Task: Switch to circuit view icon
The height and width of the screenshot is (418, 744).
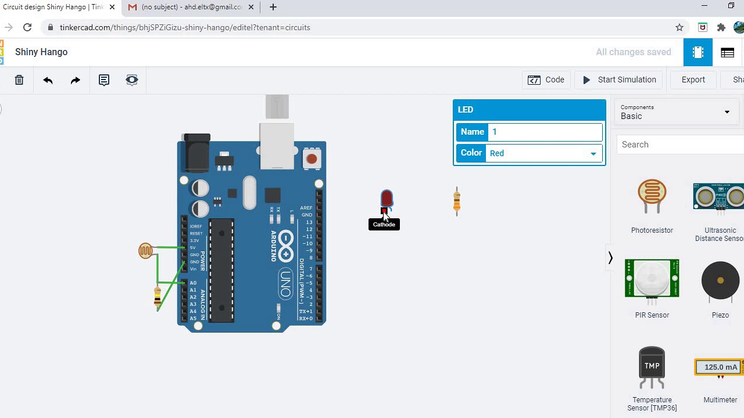Action: coord(698,52)
